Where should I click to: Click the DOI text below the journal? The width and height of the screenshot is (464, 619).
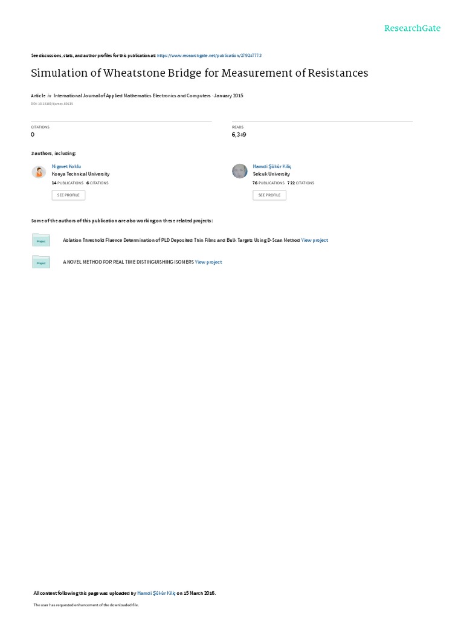52,104
